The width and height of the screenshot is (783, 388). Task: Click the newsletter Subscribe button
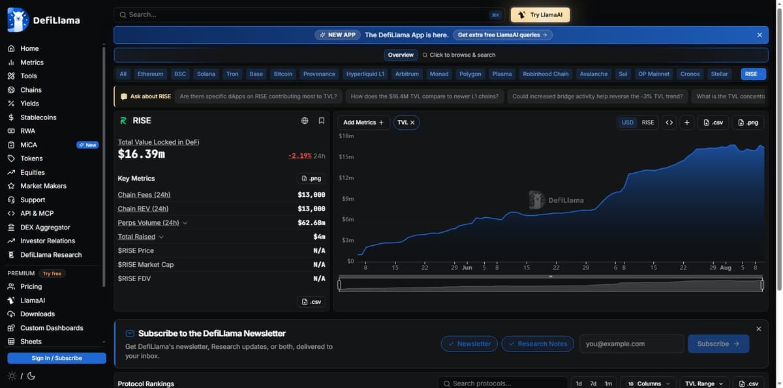[718, 344]
